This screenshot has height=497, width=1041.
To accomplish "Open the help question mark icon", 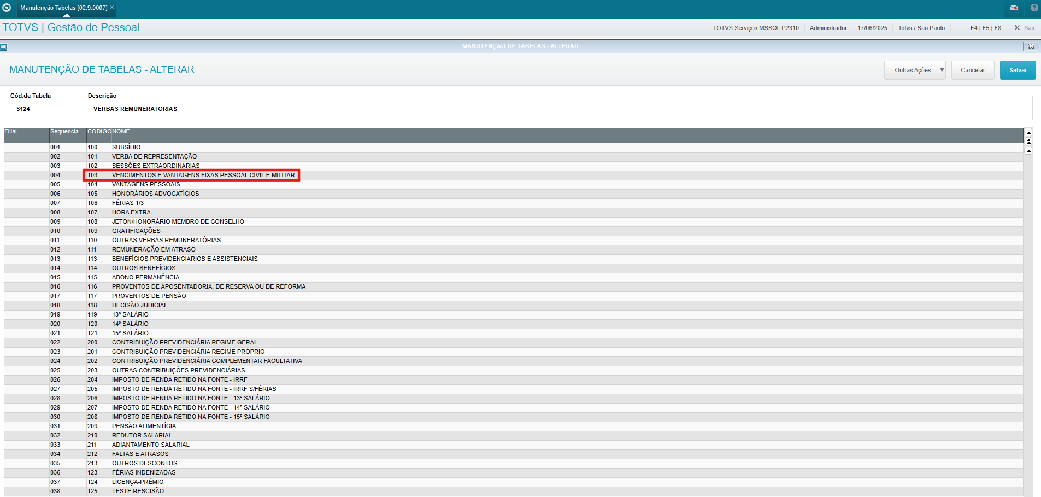I will click(1034, 8).
